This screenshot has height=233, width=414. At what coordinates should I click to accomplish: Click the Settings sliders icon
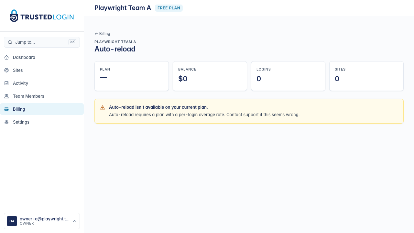tap(6, 122)
